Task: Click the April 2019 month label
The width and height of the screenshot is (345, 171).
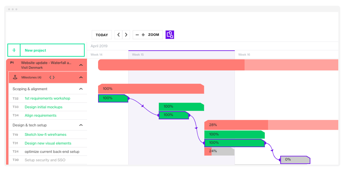Action: point(99,46)
